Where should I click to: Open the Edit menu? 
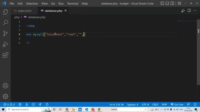(20, 3)
